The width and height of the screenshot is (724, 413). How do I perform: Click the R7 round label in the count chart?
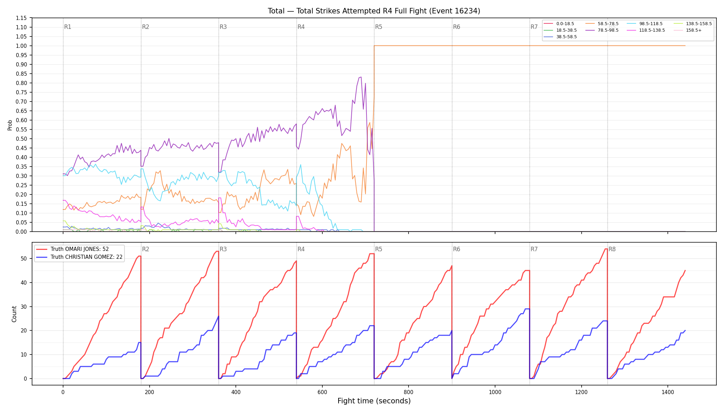534,249
